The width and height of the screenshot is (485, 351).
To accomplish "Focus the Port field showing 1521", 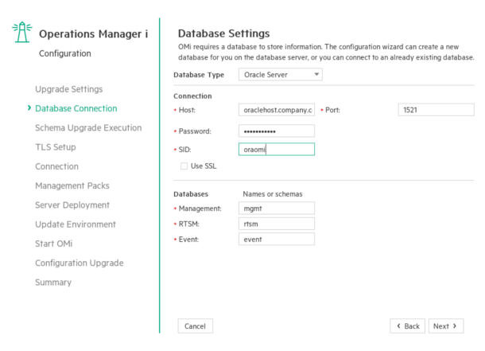I will [x=436, y=110].
